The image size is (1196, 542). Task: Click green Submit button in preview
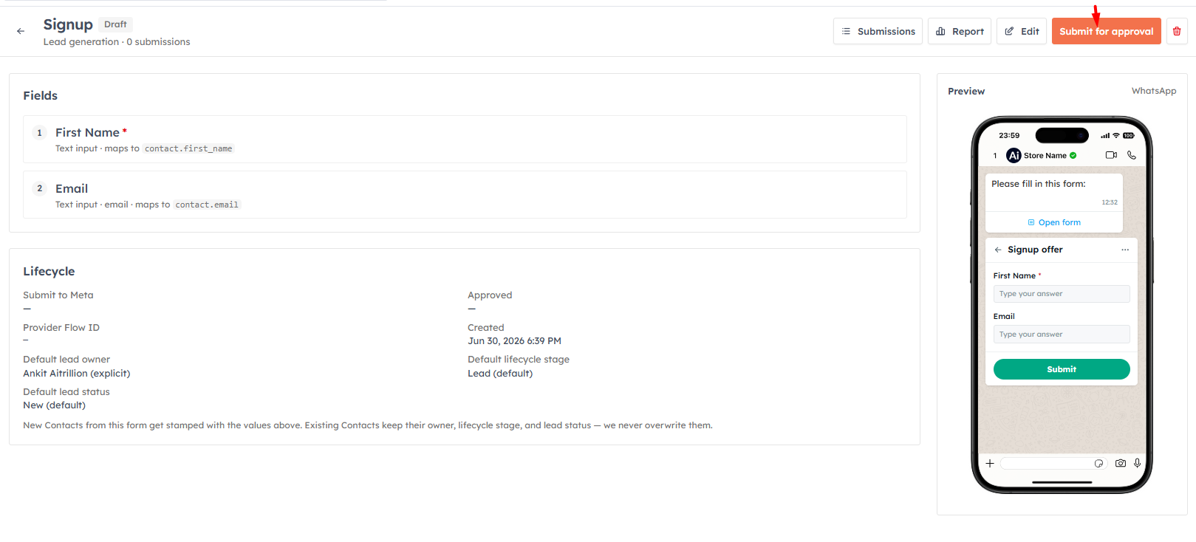pyautogui.click(x=1062, y=369)
